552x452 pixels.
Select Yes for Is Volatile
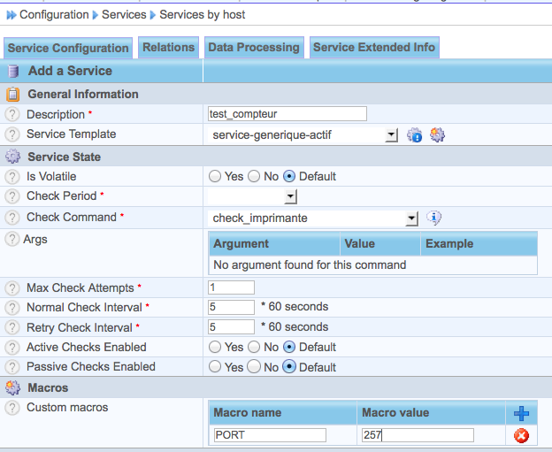(215, 177)
